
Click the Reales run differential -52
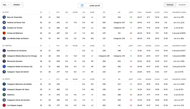(x=130, y=66)
